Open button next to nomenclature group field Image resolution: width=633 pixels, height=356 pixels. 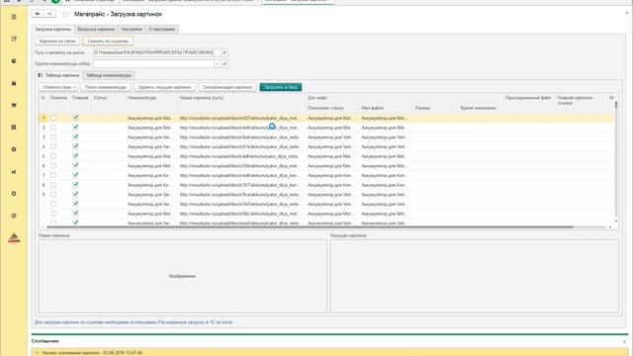point(225,63)
